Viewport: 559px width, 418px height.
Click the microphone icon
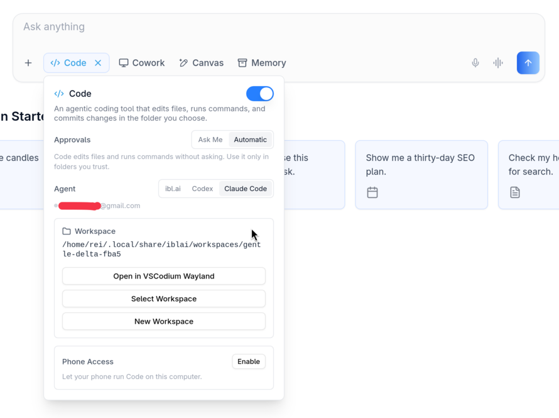(475, 63)
